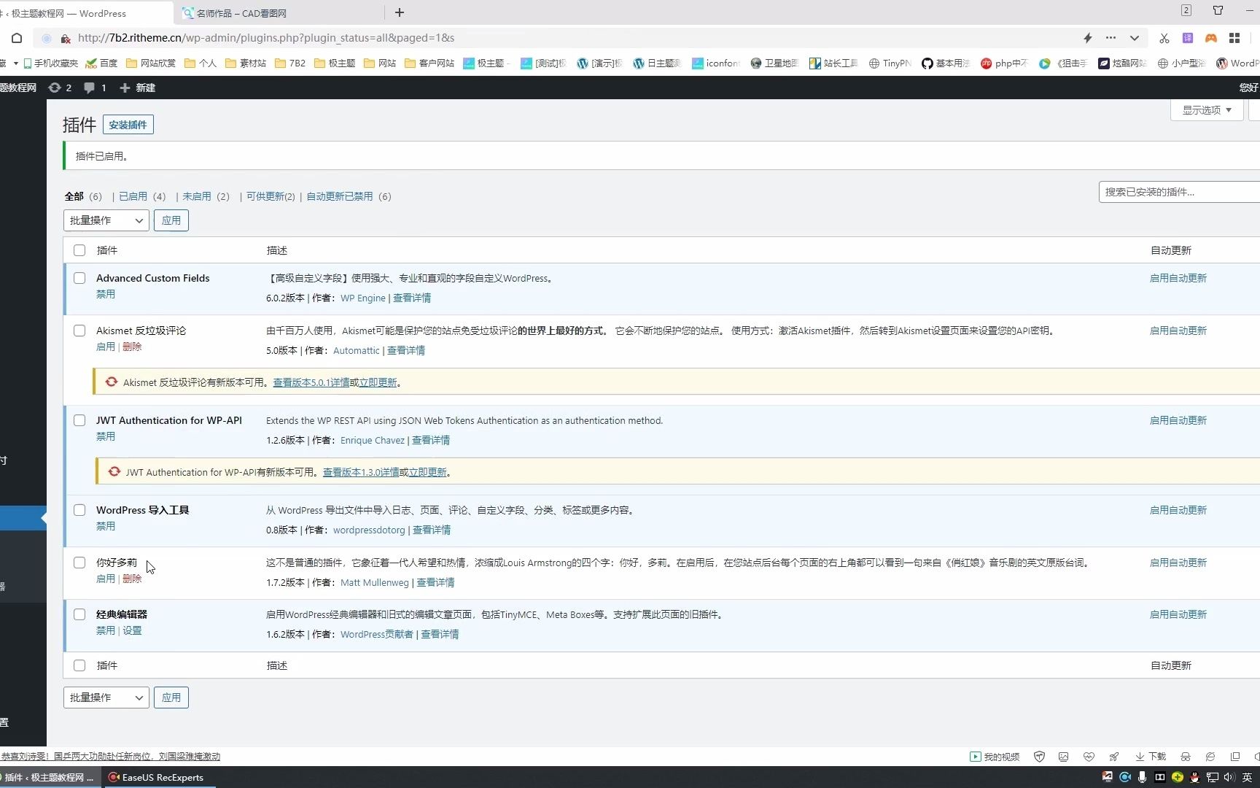1260x788 pixels.
Task: Open the top 批量操作 bulk action dropdown
Action: pyautogui.click(x=106, y=220)
